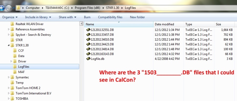
Task: Click the Back navigation arrow button
Action: [2, 8]
